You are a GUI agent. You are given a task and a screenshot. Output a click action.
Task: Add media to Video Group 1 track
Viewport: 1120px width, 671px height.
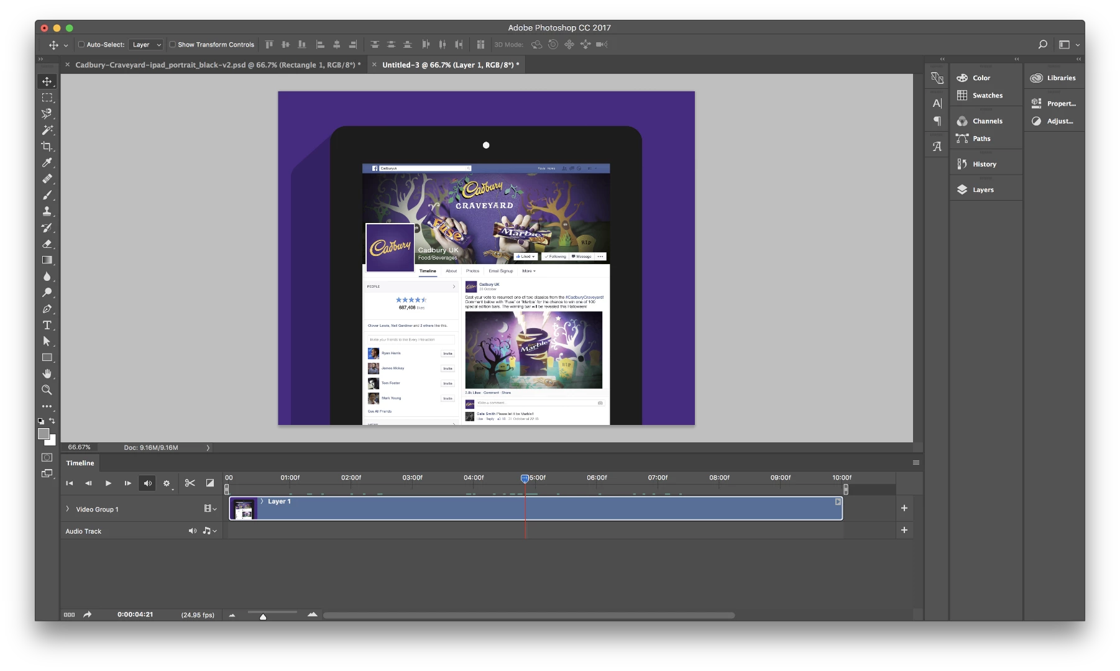[x=904, y=508]
